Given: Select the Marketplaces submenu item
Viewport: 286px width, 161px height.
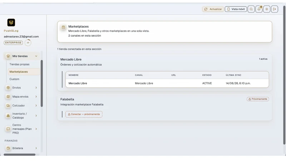Looking at the screenshot, I should (24, 72).
